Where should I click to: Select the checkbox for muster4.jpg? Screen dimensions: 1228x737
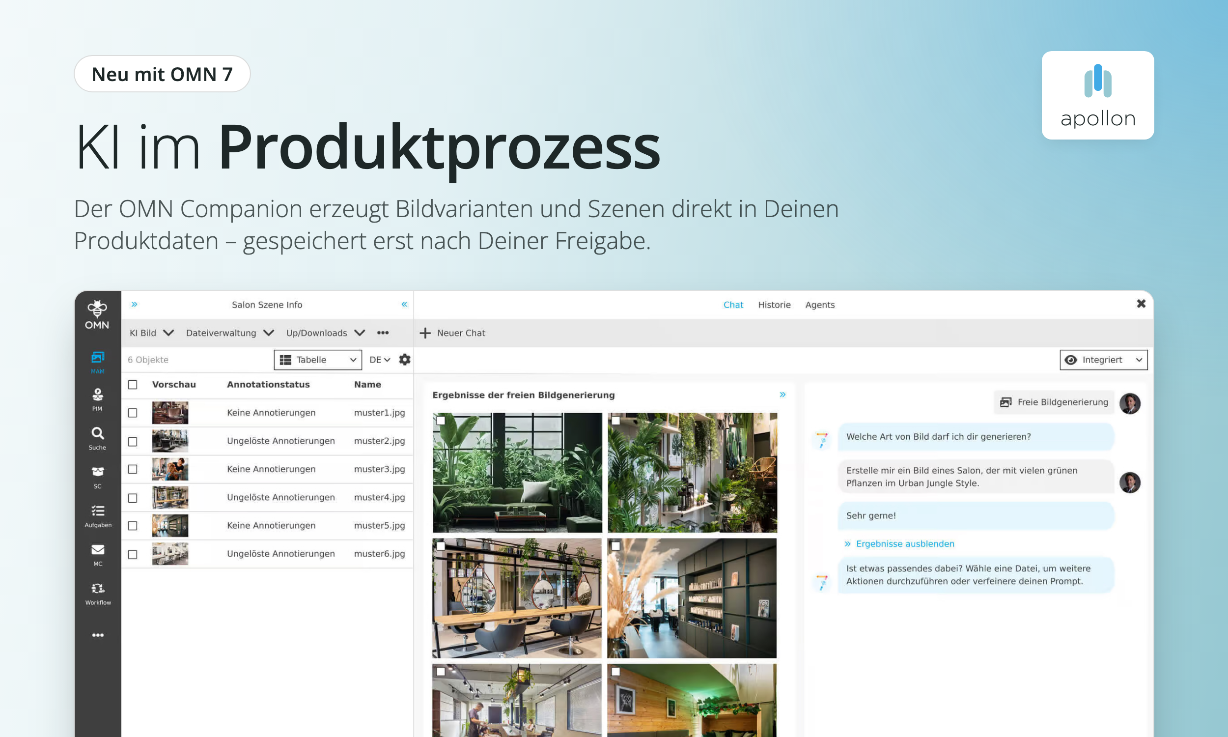[133, 498]
